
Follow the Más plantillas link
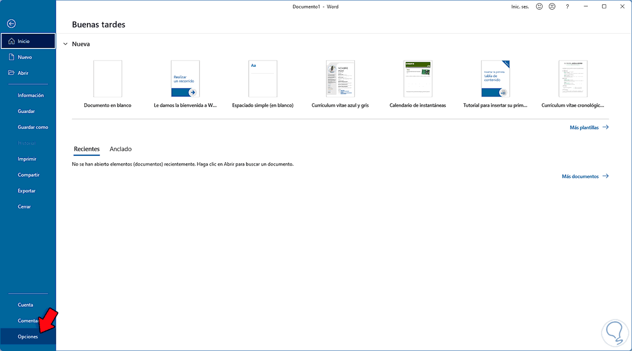click(589, 127)
